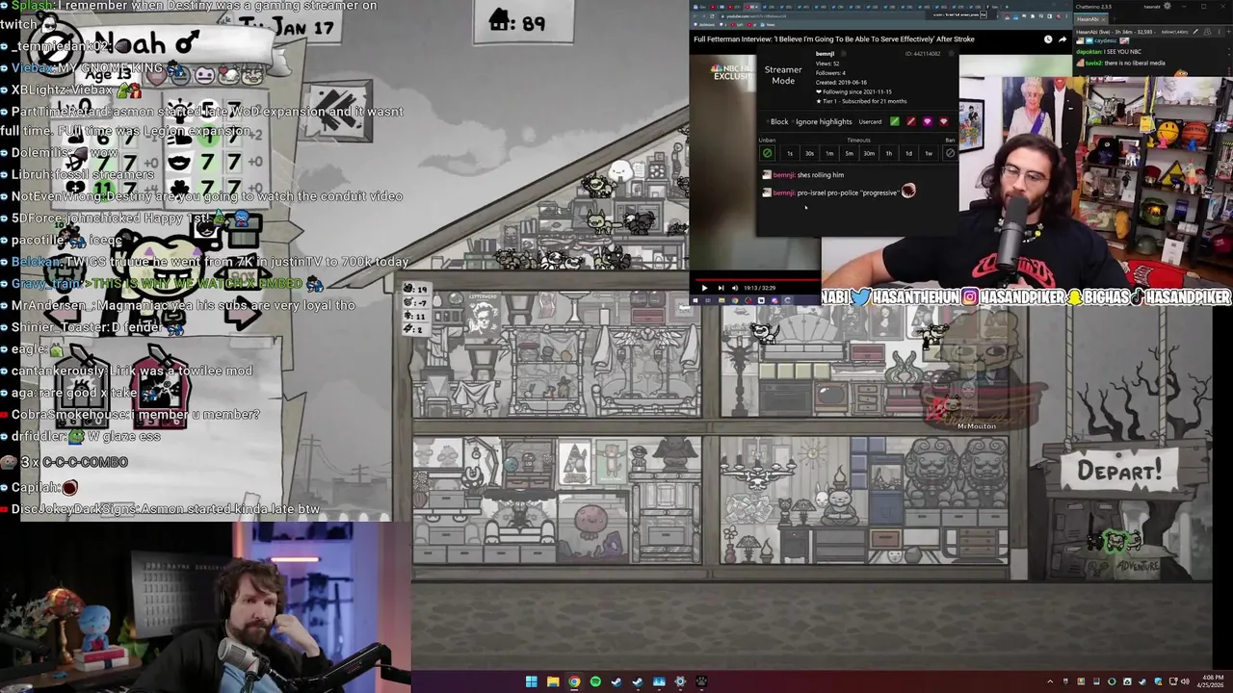
Task: Open Google Chrome from the taskbar
Action: 574,682
